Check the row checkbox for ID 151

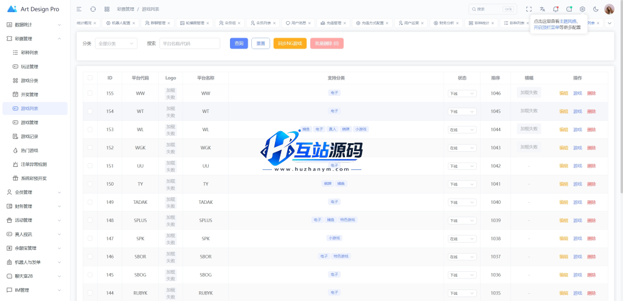click(90, 166)
